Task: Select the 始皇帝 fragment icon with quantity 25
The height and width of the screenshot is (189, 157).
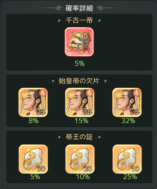Action: (33, 102)
